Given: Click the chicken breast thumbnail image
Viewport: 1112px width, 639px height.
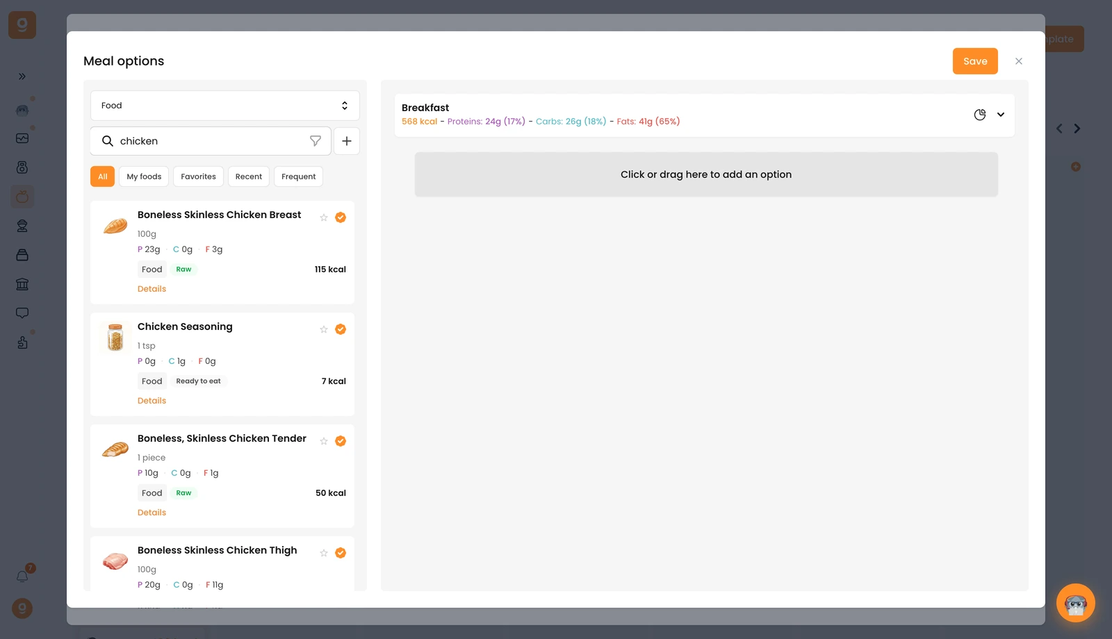Looking at the screenshot, I should (x=115, y=226).
